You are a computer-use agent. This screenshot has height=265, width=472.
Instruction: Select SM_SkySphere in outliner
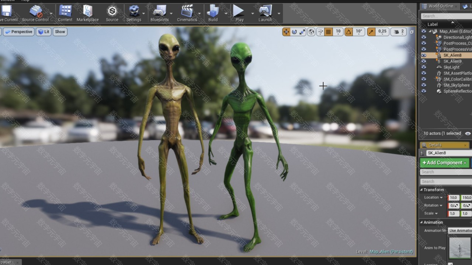(x=457, y=85)
